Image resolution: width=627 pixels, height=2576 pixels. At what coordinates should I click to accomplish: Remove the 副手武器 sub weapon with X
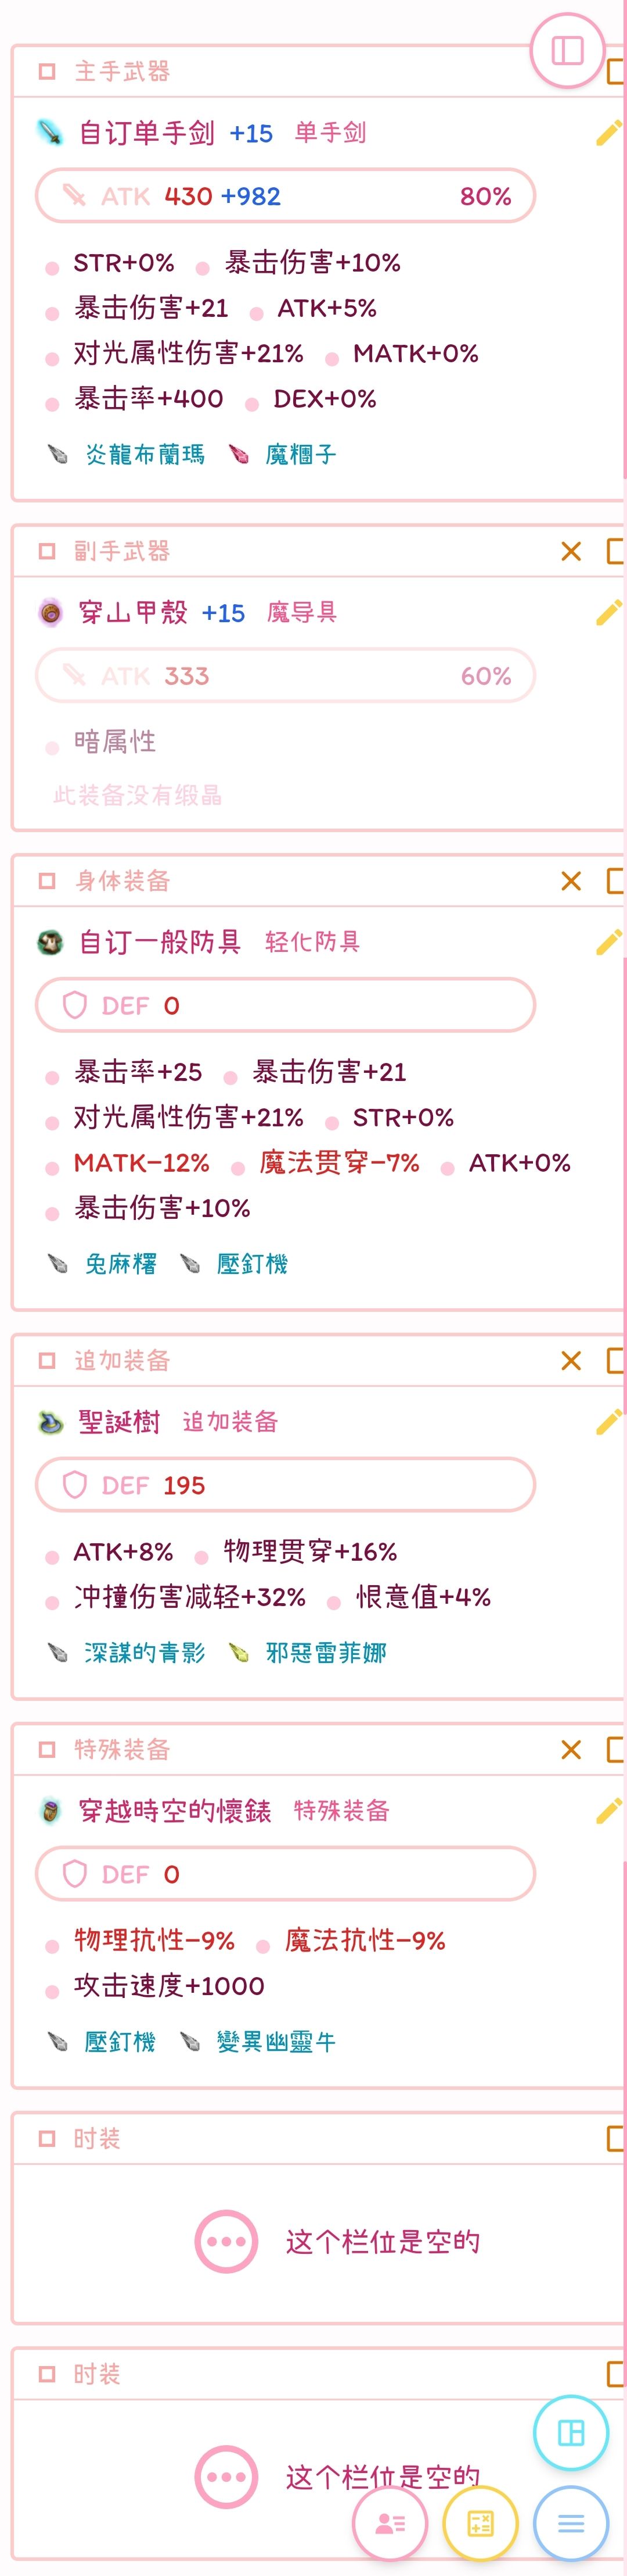click(x=571, y=551)
